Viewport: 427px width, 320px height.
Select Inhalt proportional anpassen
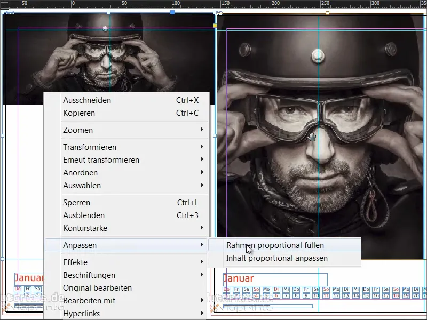[x=276, y=258]
